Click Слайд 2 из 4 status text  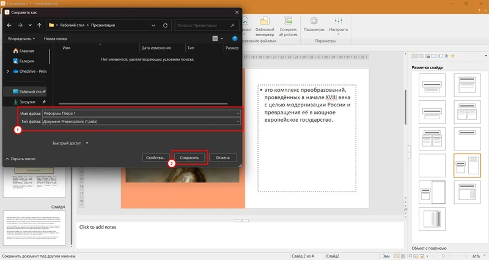(303, 256)
